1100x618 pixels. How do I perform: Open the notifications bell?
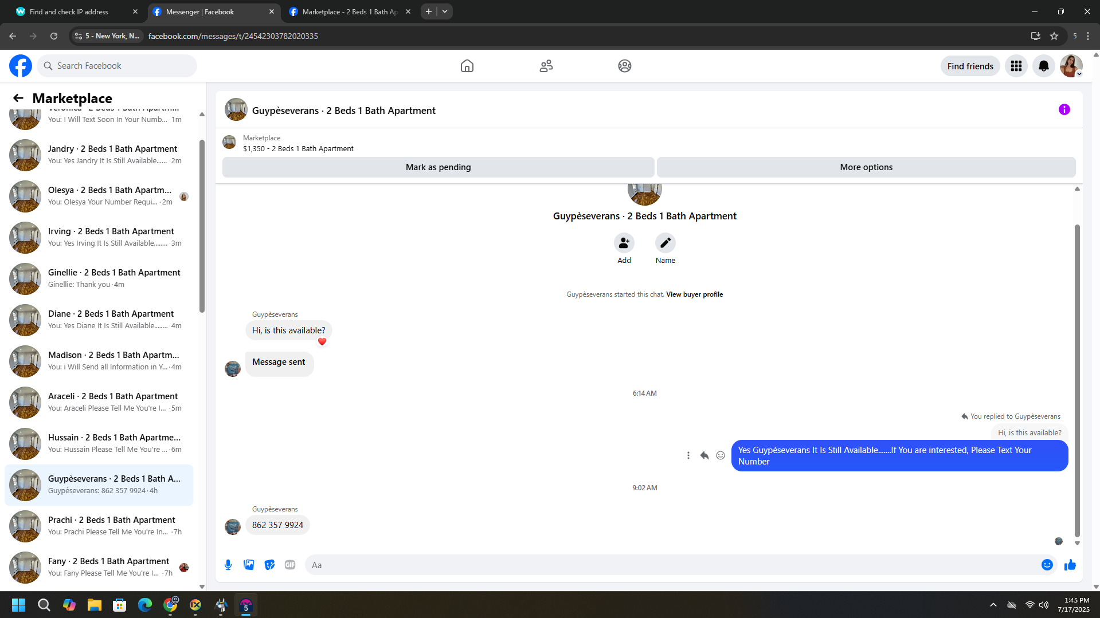point(1044,66)
